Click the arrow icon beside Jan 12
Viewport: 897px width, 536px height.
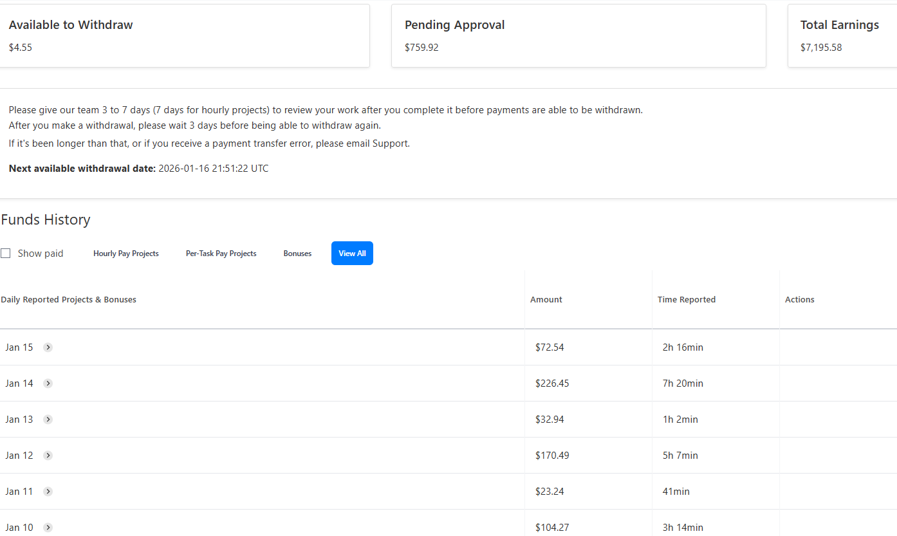(x=48, y=456)
